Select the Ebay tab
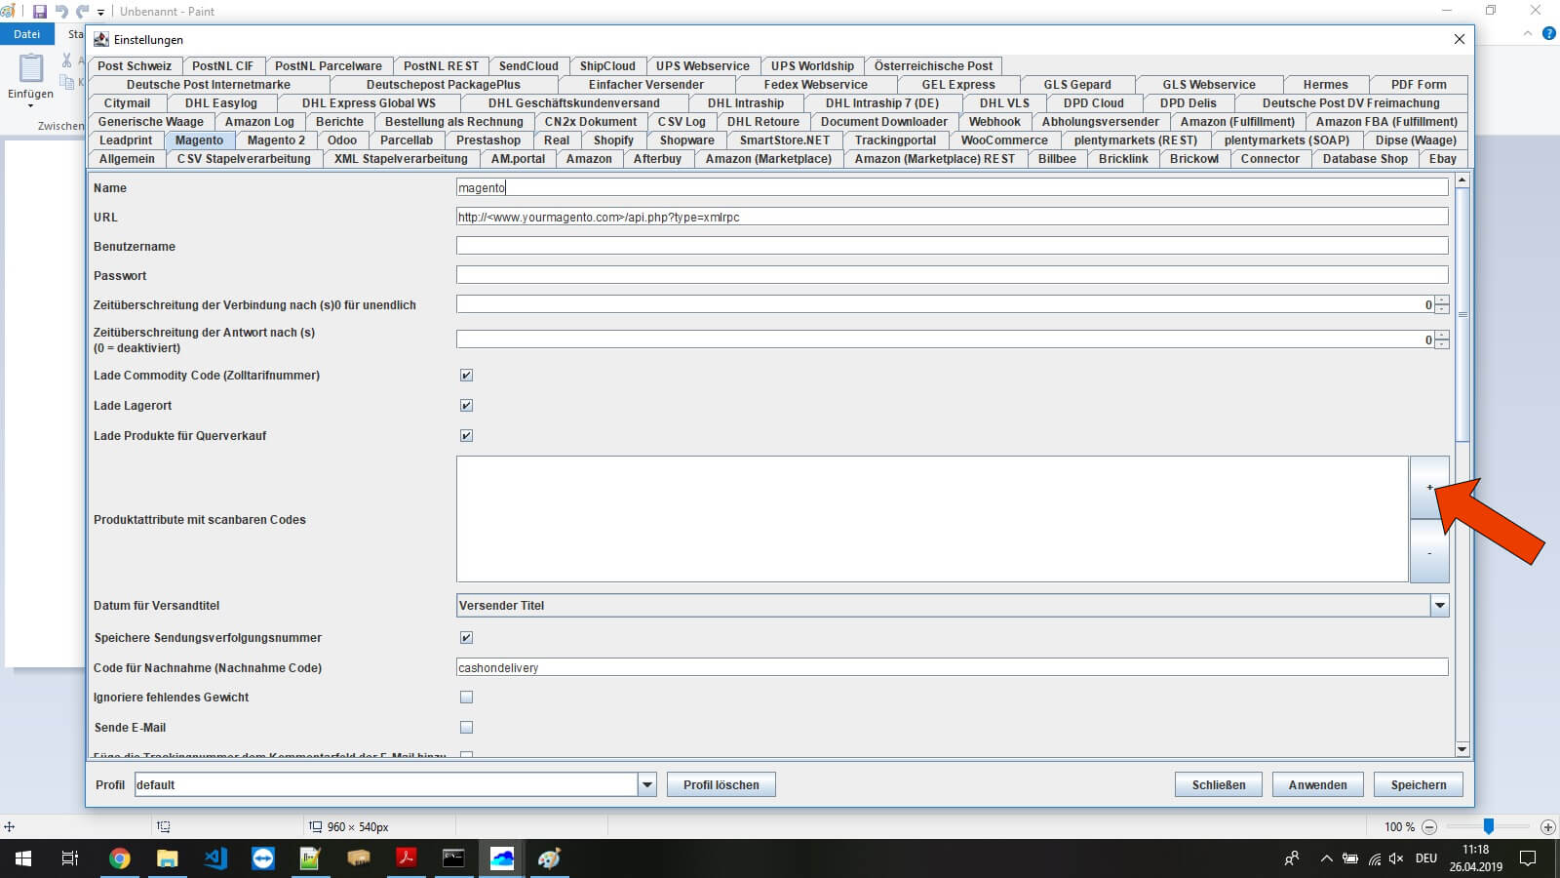 (x=1443, y=159)
